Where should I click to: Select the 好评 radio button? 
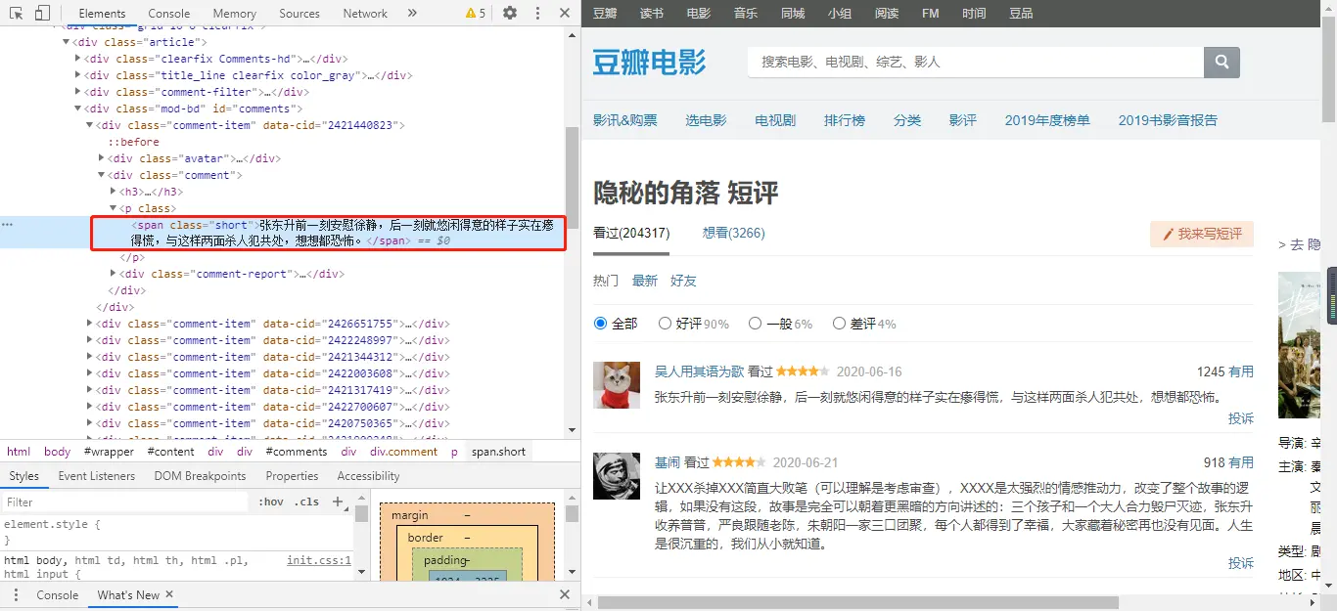click(665, 324)
